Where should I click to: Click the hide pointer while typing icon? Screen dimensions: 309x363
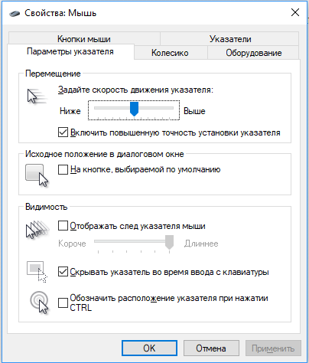click(x=37, y=272)
